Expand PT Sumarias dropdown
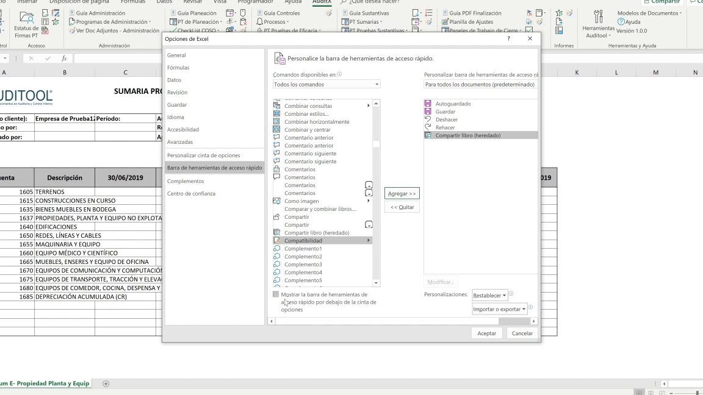 [x=362, y=21]
